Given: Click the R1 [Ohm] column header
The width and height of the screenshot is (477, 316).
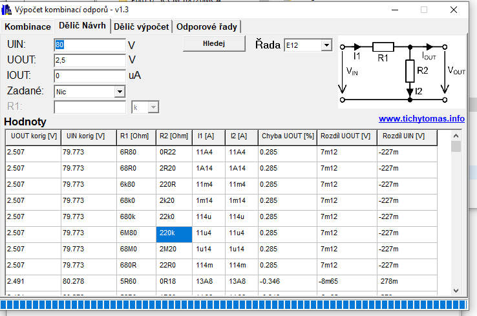Looking at the screenshot, I should pos(136,136).
